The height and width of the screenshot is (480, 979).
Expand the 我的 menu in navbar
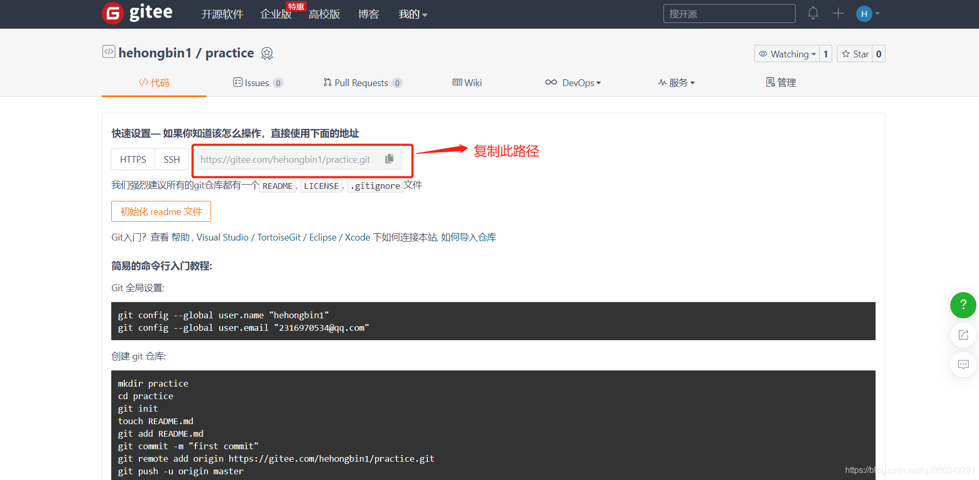click(413, 14)
